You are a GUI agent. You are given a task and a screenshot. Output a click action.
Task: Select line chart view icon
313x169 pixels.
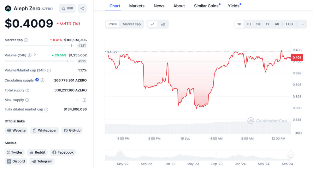pyautogui.click(x=152, y=24)
